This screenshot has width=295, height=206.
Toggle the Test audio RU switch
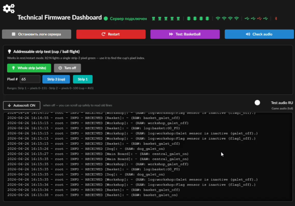pos(257,103)
